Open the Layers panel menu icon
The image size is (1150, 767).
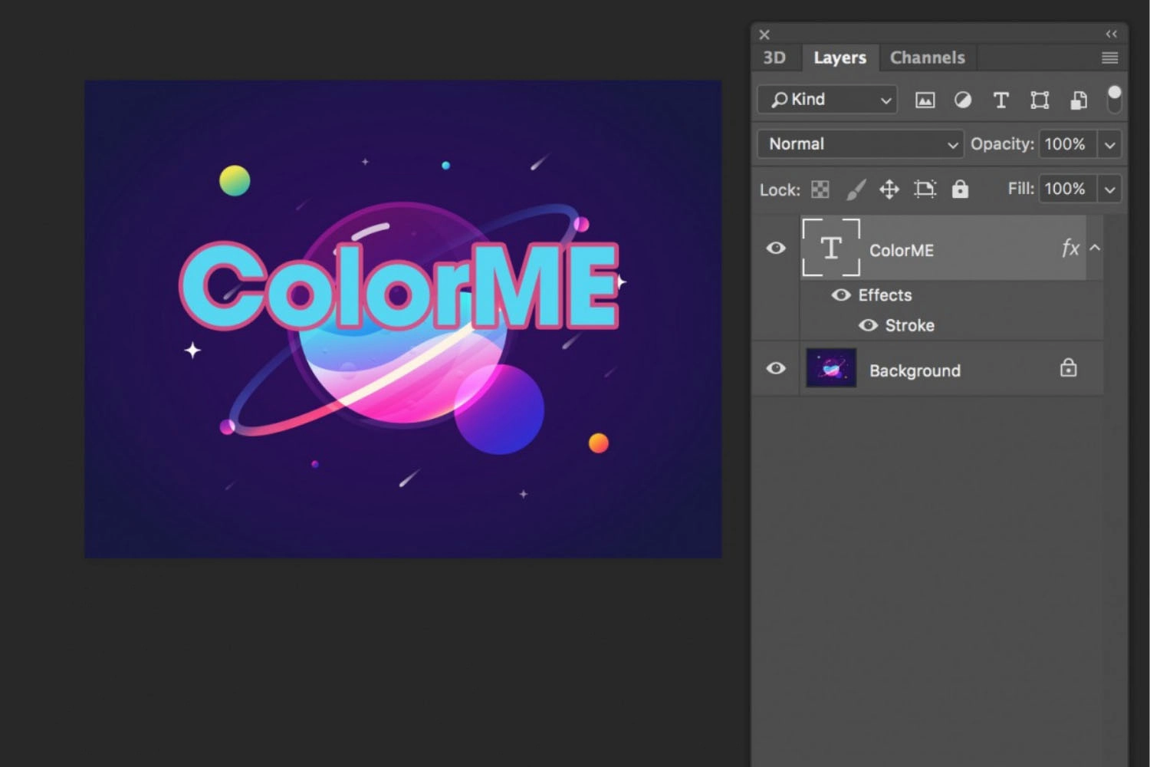pos(1109,58)
